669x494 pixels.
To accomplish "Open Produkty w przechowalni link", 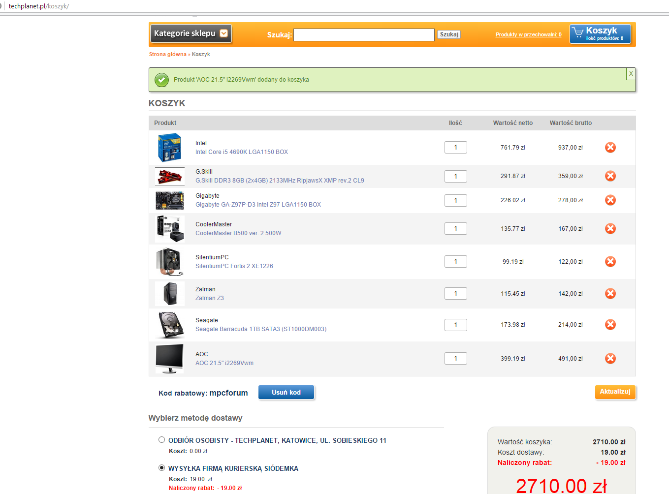I will pyautogui.click(x=528, y=35).
